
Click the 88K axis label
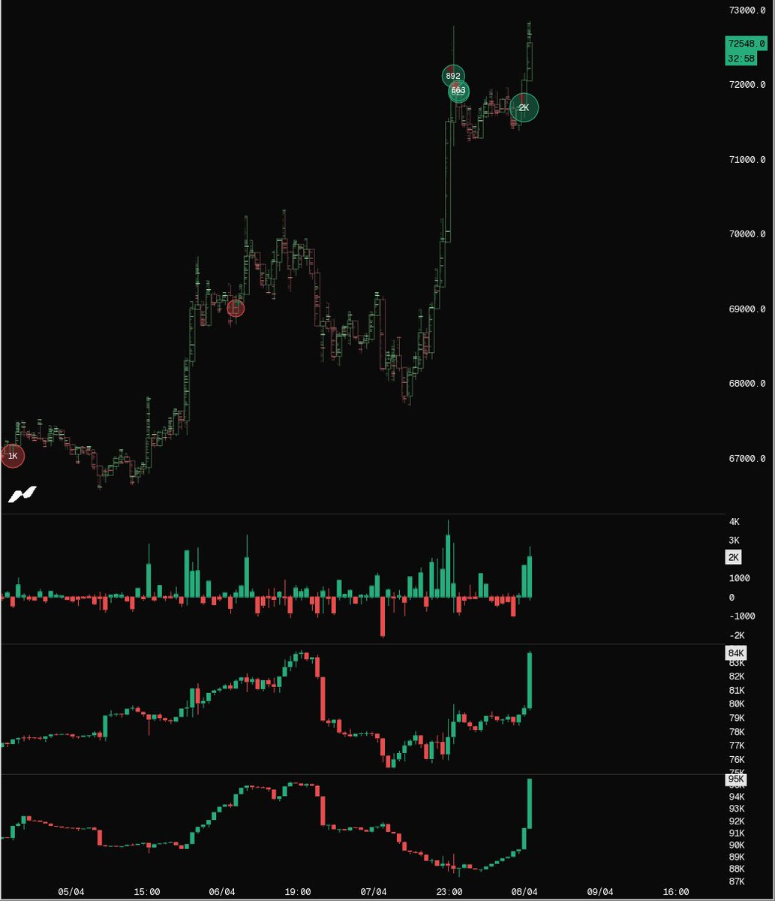(736, 869)
